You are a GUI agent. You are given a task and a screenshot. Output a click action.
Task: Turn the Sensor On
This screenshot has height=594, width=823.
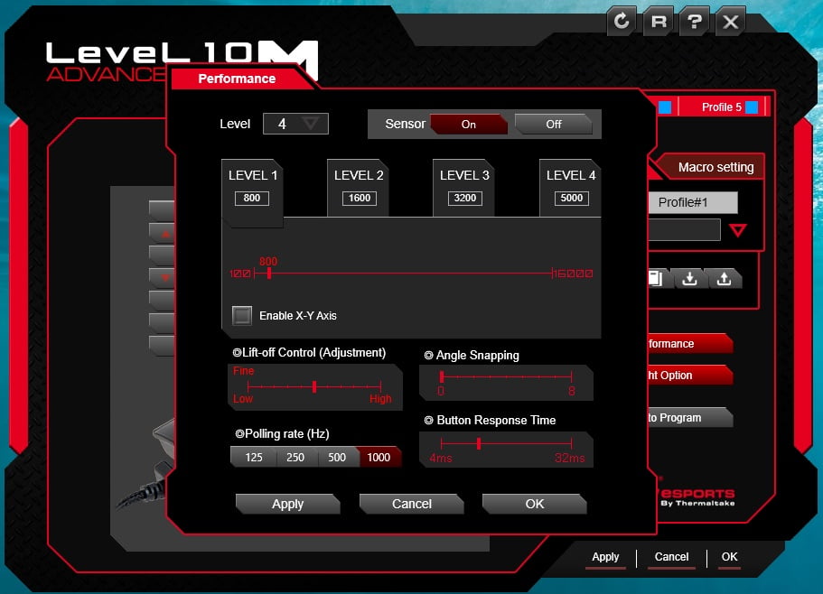pyautogui.click(x=470, y=124)
